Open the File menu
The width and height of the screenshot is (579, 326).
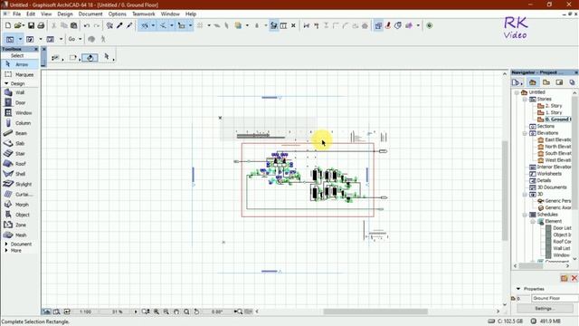point(16,14)
